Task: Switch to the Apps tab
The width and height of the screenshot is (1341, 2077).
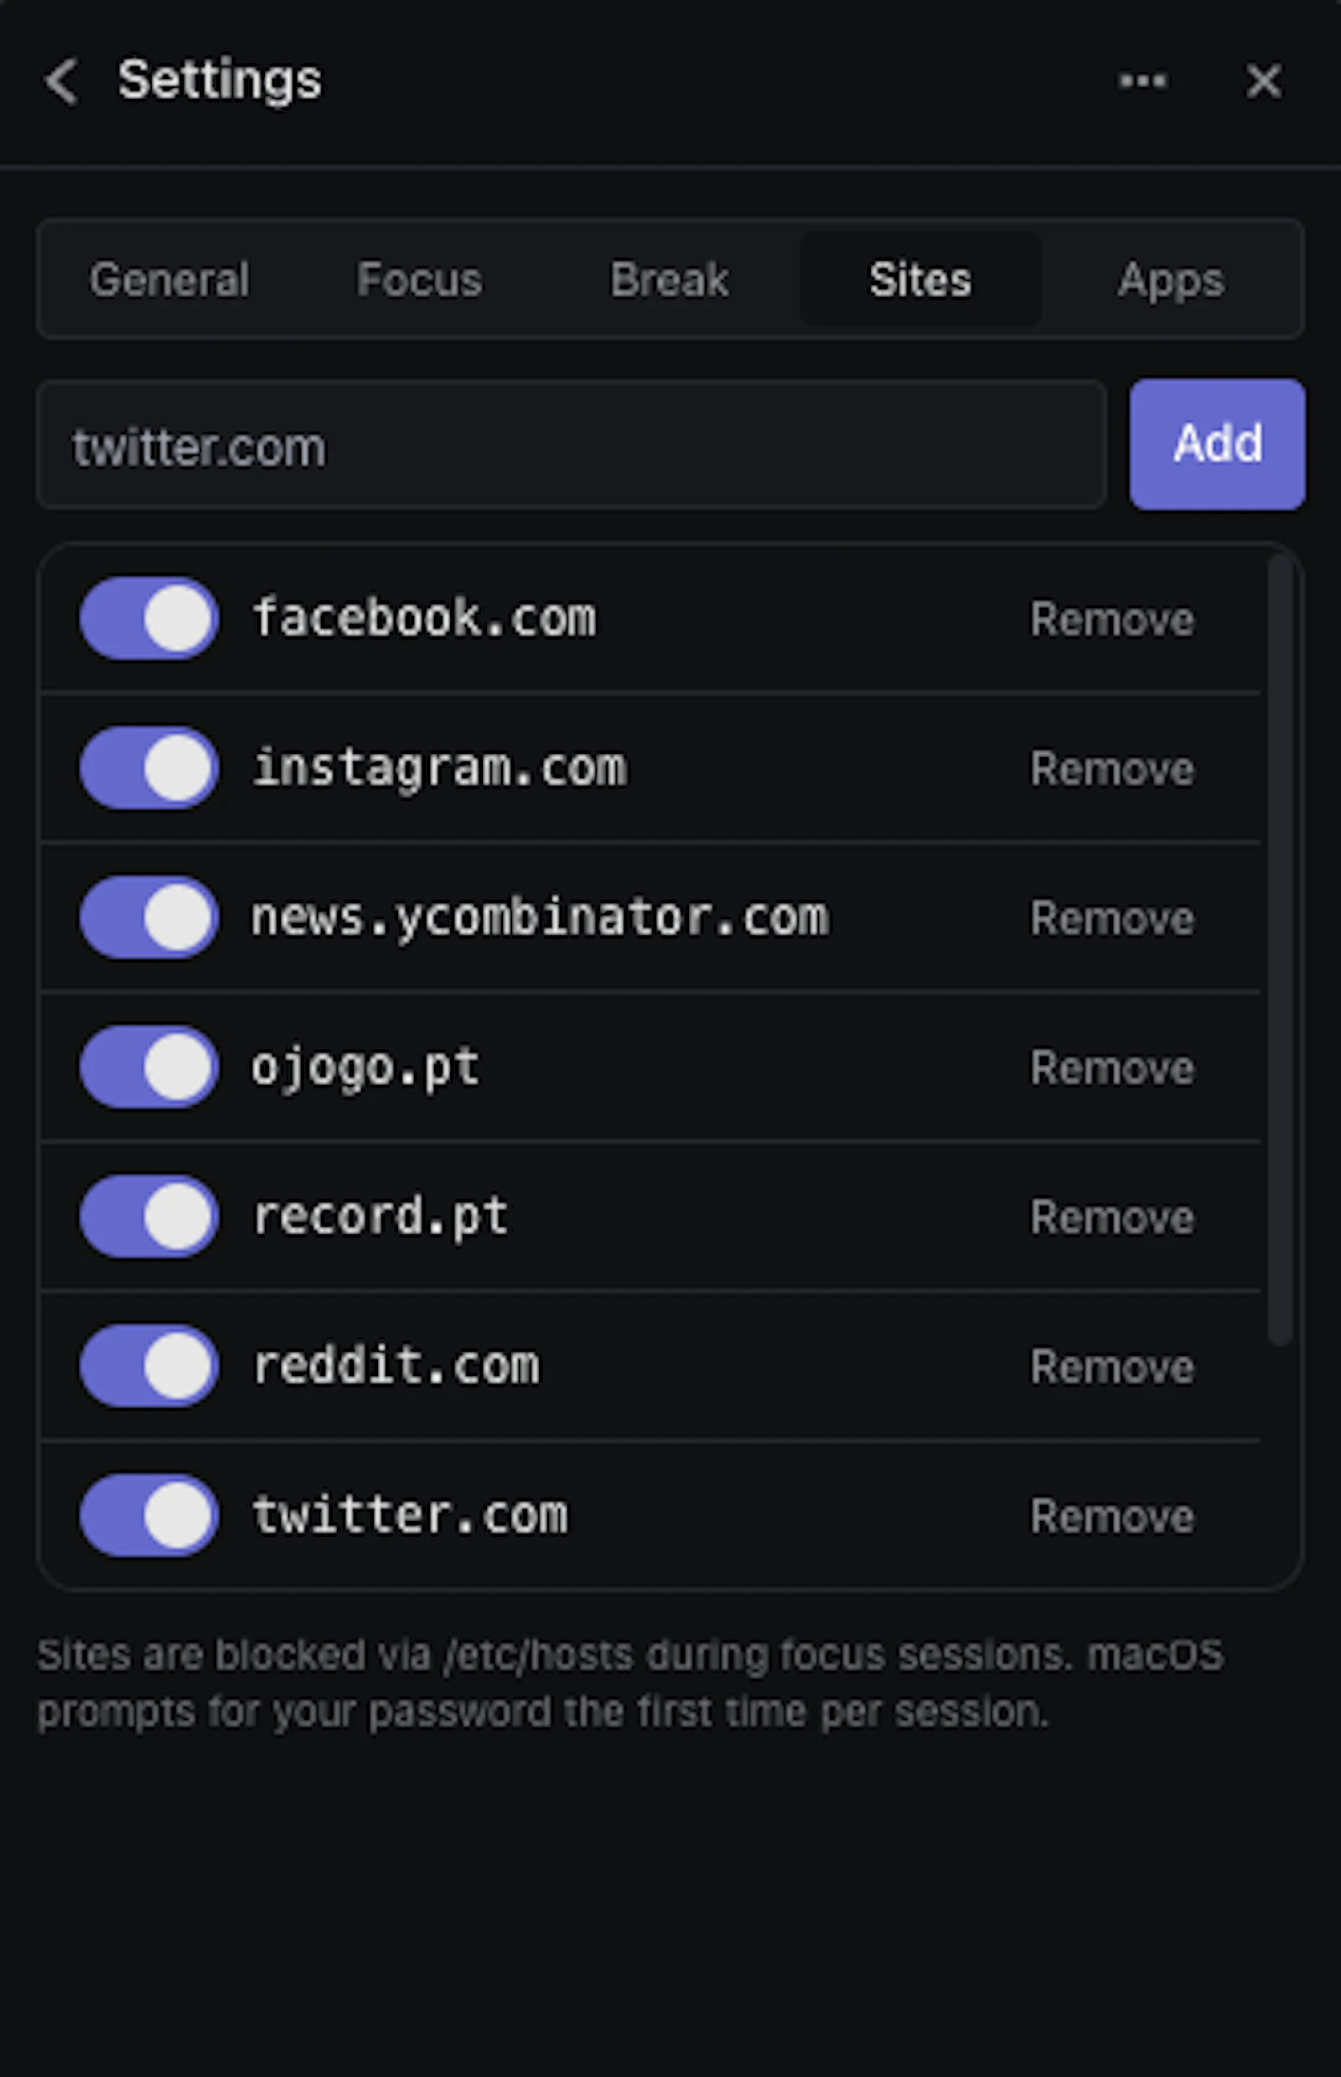Action: coord(1171,280)
